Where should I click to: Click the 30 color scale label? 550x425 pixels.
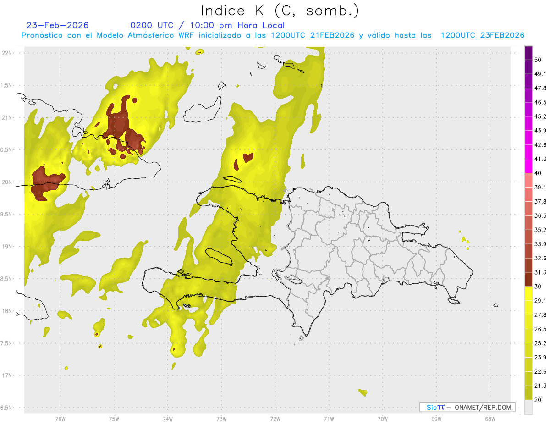pos(538,287)
